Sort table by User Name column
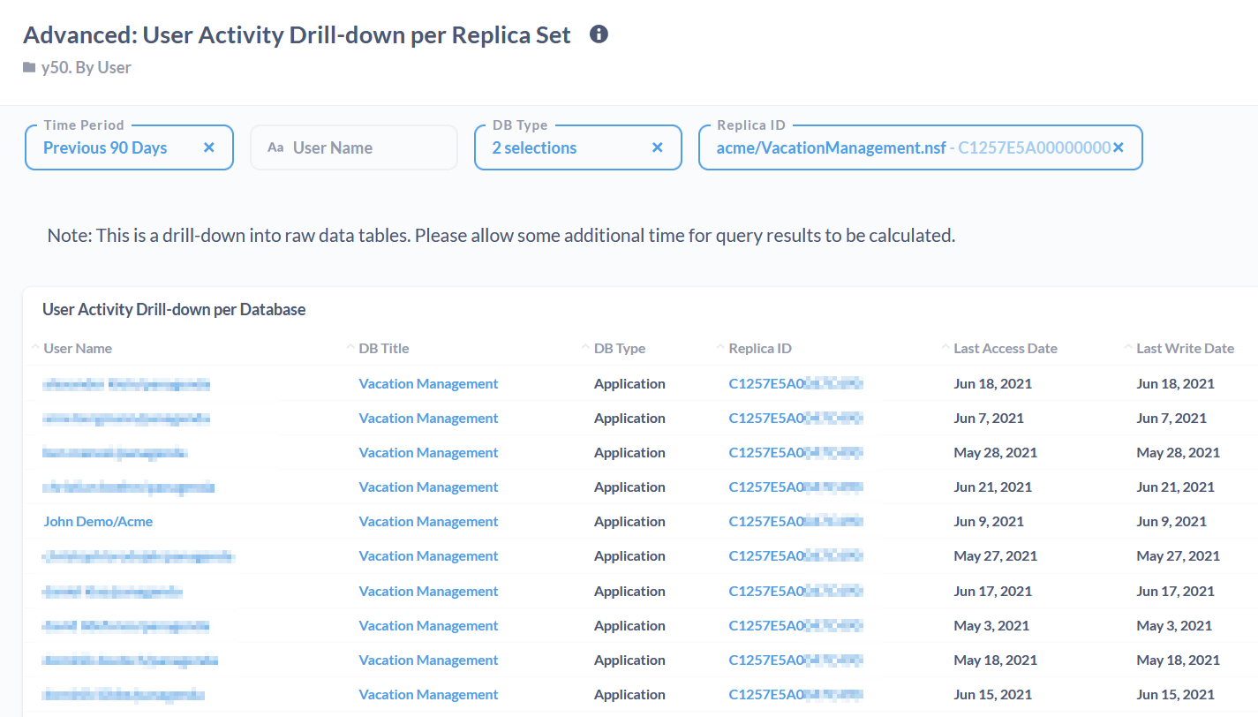 coord(78,348)
